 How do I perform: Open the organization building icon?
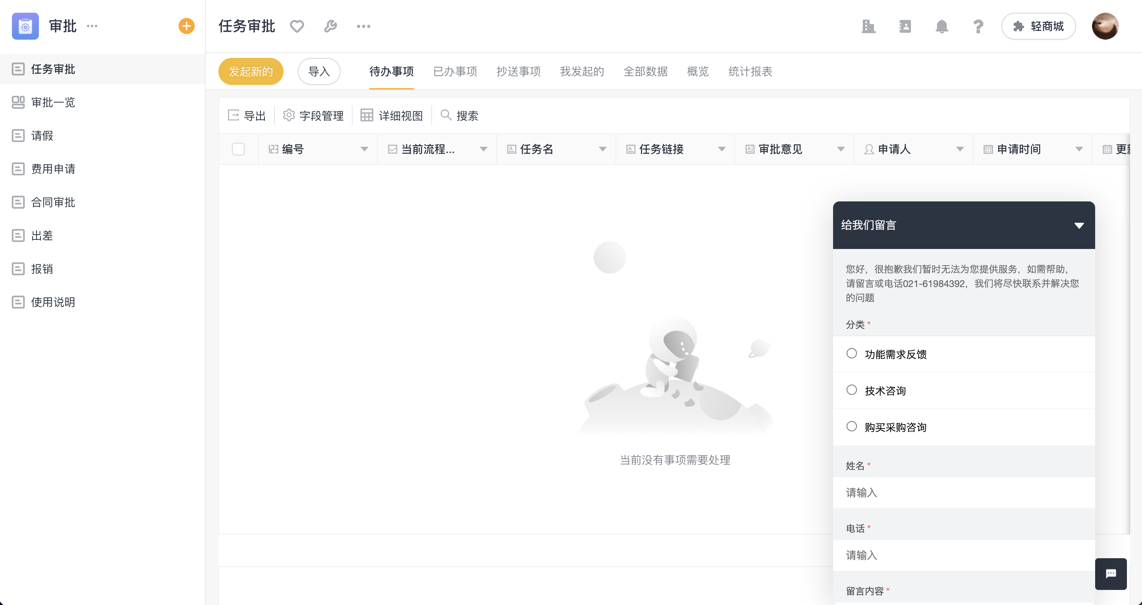click(x=868, y=27)
